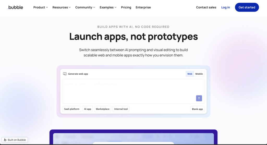Expand the Resources dropdown menu
267x145 pixels.
coord(62,7)
